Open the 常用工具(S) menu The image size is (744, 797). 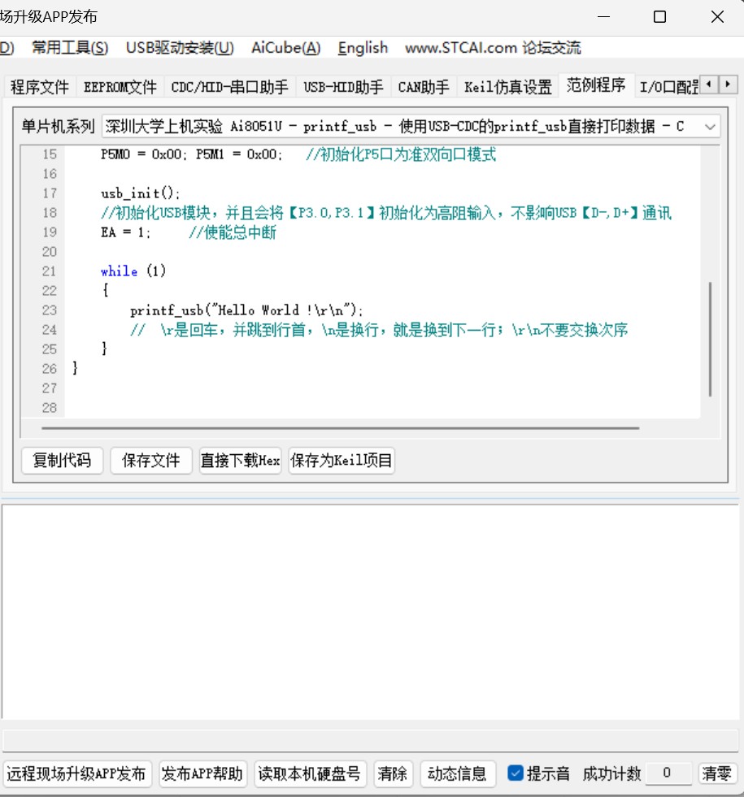(x=68, y=48)
